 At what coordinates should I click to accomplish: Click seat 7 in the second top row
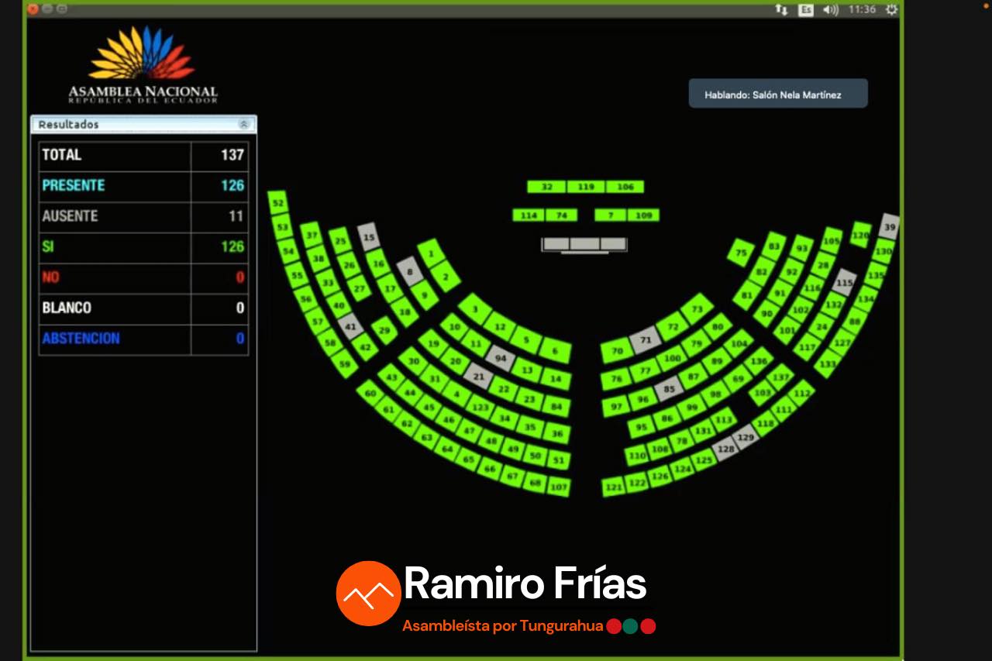tap(611, 215)
